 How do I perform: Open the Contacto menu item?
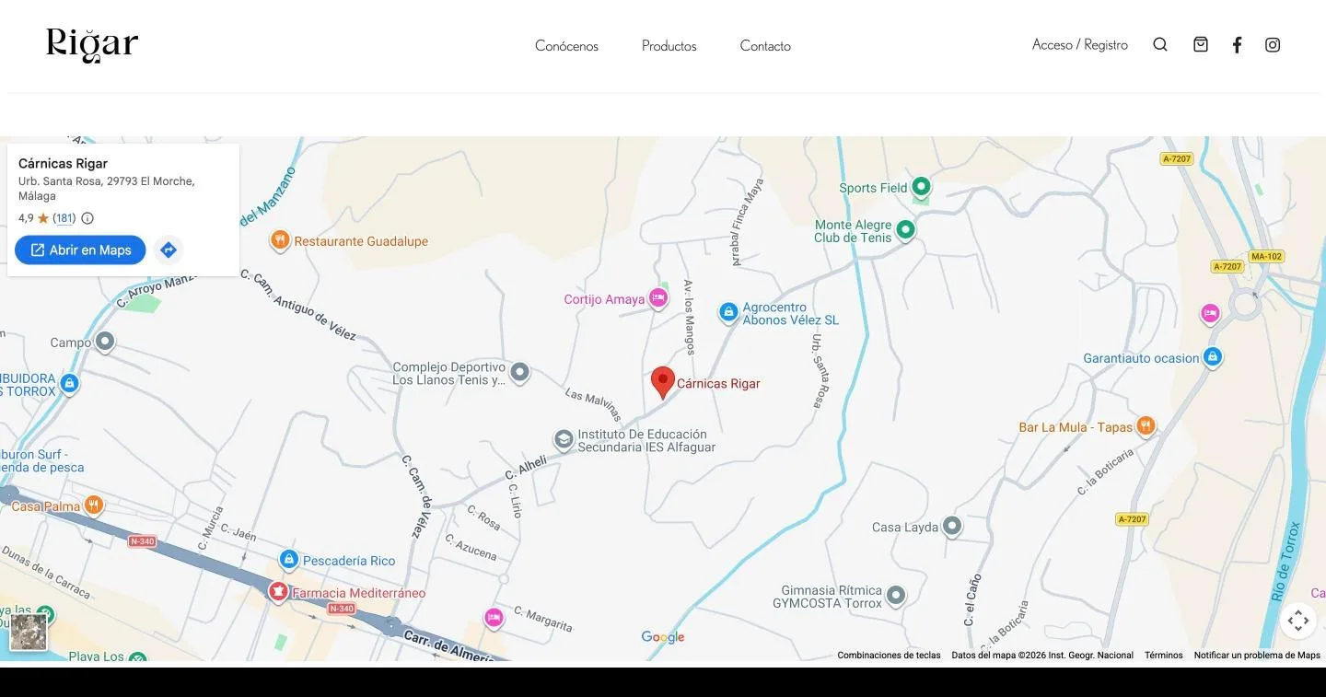tap(765, 46)
